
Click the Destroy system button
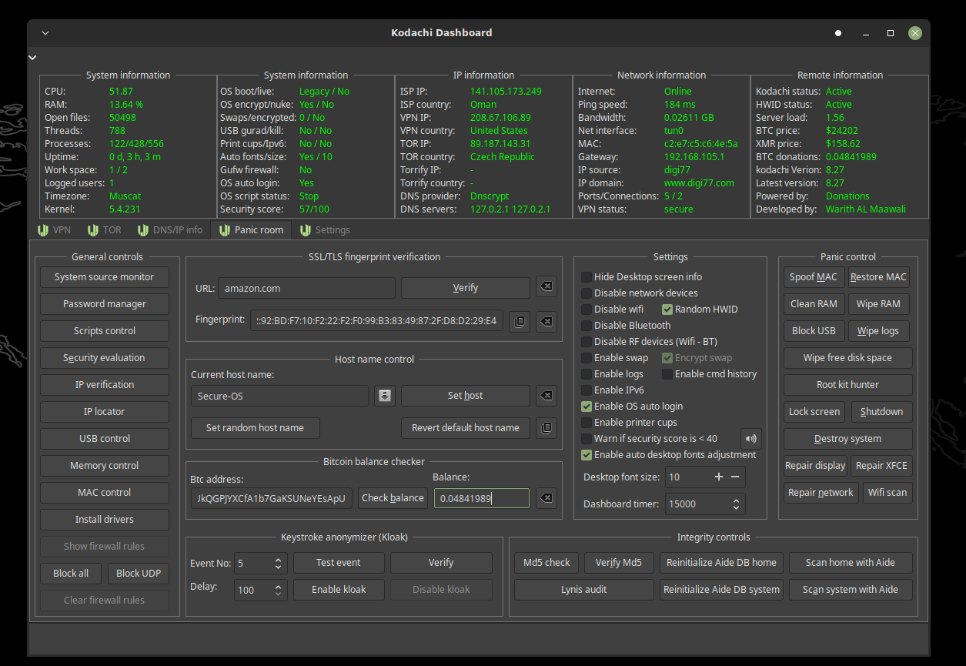coord(847,439)
